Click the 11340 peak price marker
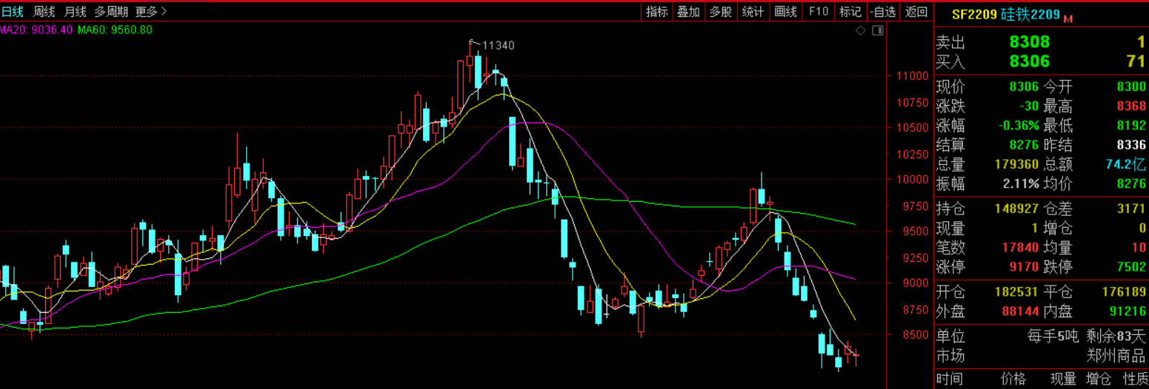 click(x=498, y=45)
